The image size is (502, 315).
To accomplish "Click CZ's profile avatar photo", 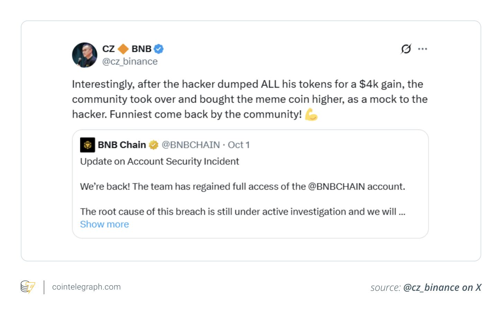I will pyautogui.click(x=84, y=55).
